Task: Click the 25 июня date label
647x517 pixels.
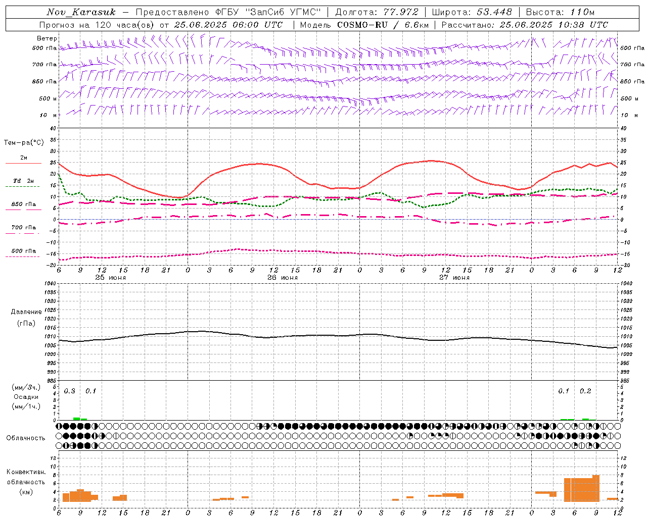Action: pos(111,278)
